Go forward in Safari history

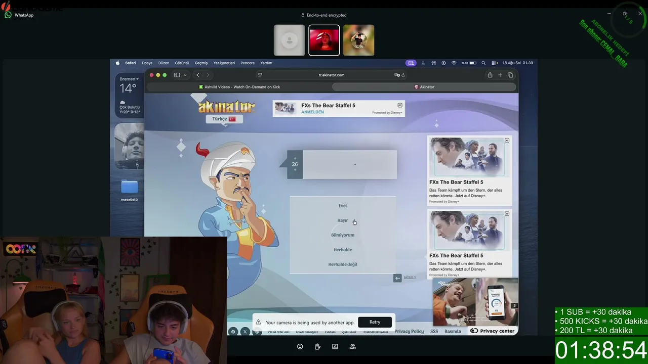(208, 75)
